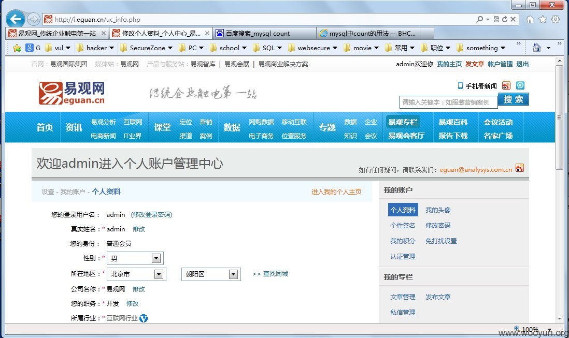Close the 修改个人资料 tab
Image resolution: width=569 pixels, height=338 pixels.
click(x=207, y=33)
